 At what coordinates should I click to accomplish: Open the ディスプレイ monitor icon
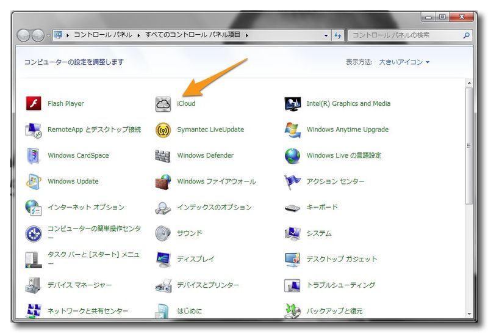coord(163,260)
